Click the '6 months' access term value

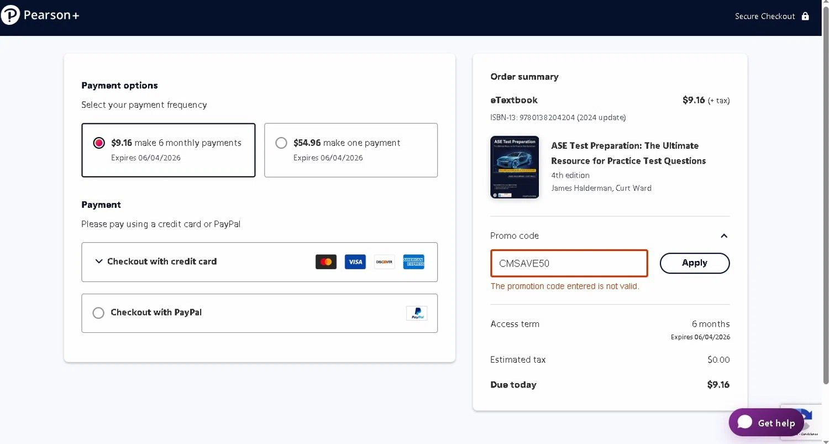[x=711, y=324]
